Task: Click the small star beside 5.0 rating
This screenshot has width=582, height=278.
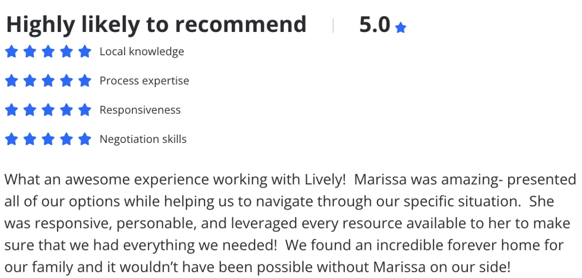Action: tap(401, 28)
